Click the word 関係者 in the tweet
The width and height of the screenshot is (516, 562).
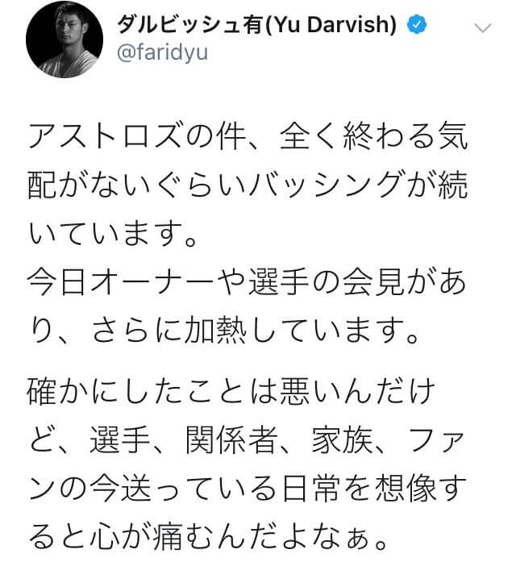click(232, 441)
